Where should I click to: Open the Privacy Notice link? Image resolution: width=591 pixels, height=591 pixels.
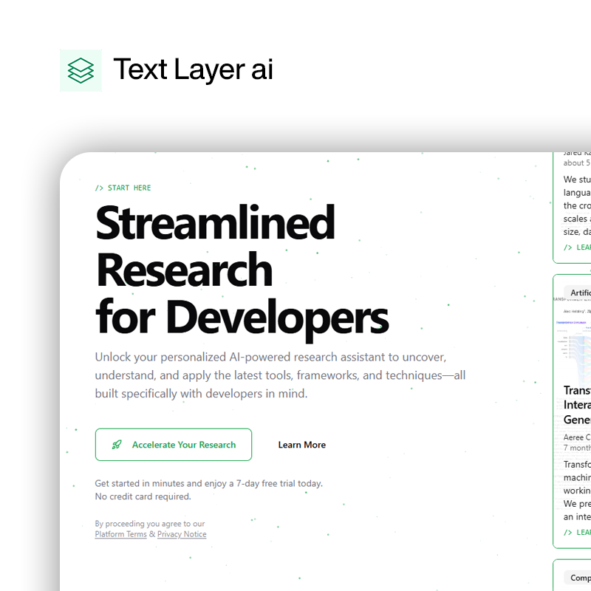182,534
